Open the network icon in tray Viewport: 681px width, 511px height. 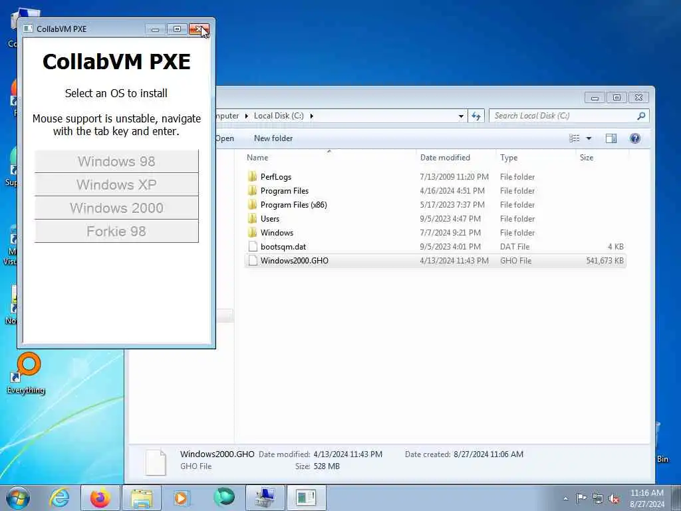pos(598,498)
